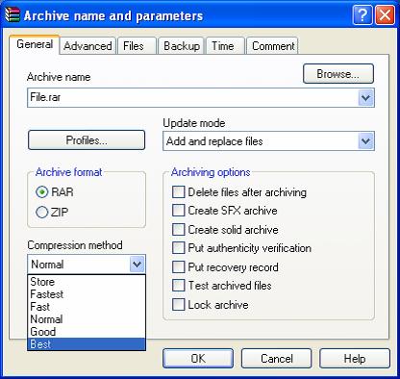The width and height of the screenshot is (400, 379).
Task: Tick Create solid archive
Action: 225,230
